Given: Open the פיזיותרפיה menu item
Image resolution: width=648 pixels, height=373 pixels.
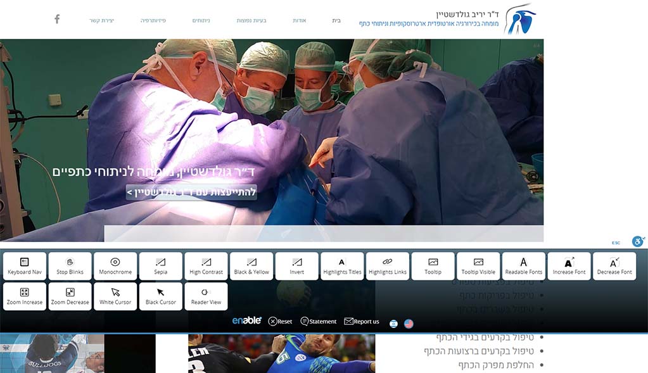Looking at the screenshot, I should (153, 20).
